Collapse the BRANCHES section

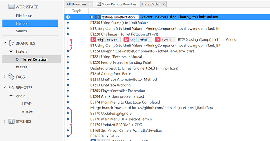pos(5,43)
